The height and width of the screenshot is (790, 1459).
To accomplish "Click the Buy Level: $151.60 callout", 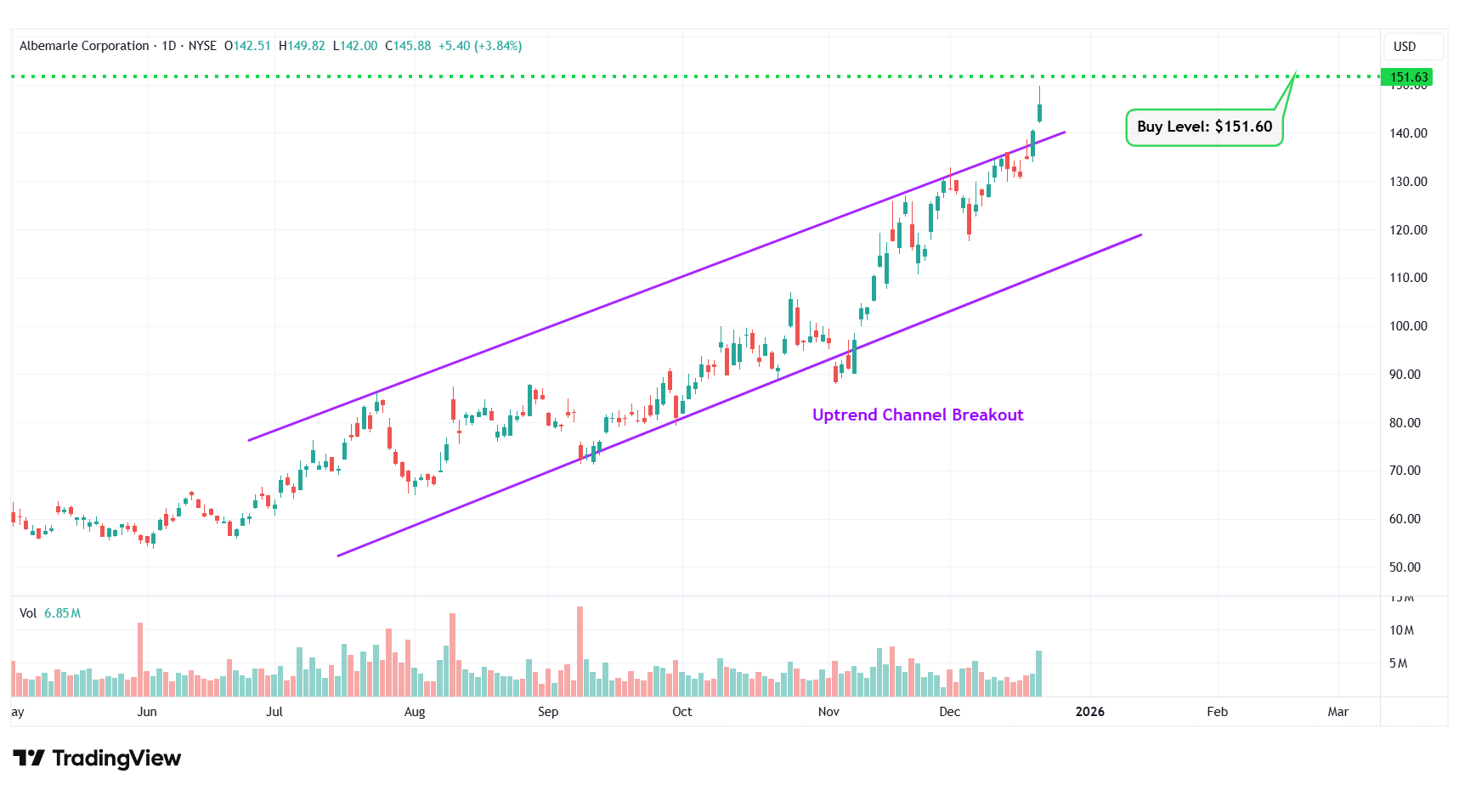I will coord(1204,127).
